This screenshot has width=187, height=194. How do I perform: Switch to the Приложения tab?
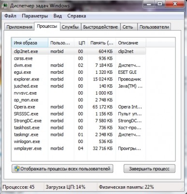19,27
